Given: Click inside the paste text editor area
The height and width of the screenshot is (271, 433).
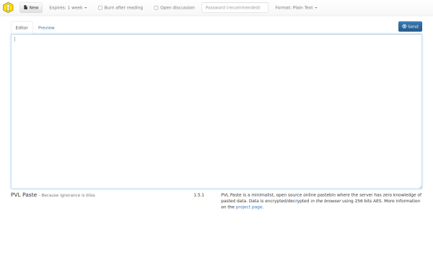Looking at the screenshot, I should coord(216,111).
